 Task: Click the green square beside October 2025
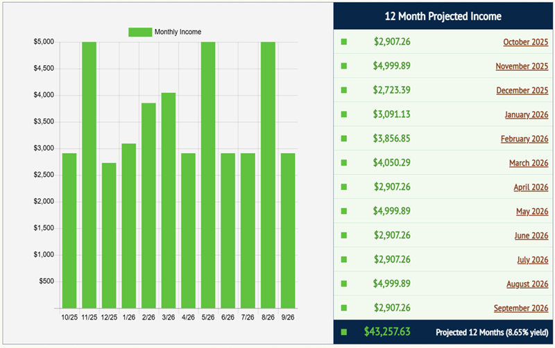tap(343, 42)
